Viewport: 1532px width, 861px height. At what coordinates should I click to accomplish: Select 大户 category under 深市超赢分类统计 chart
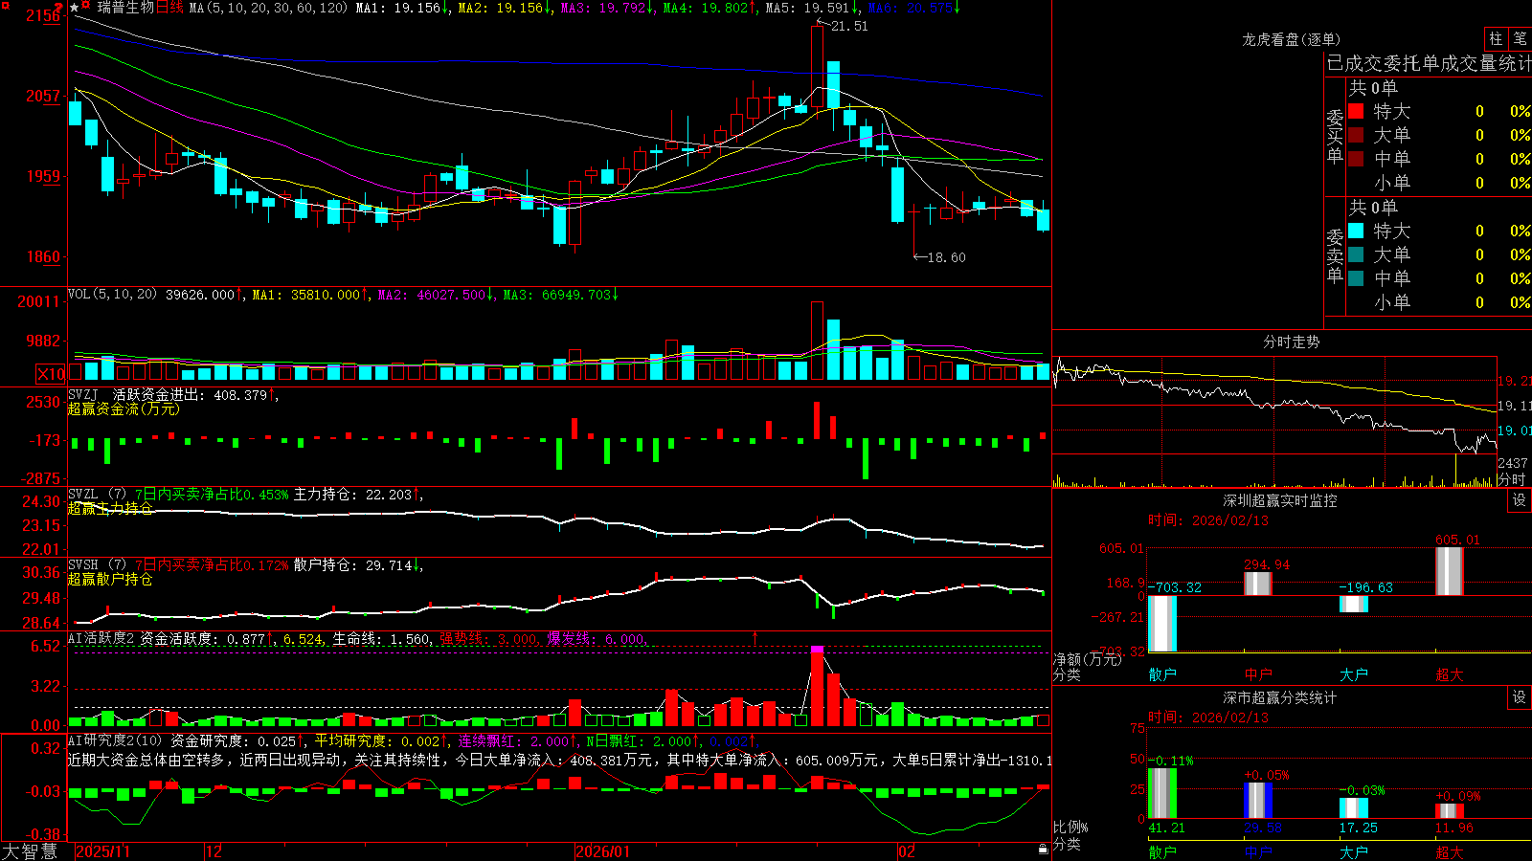tap(1354, 851)
